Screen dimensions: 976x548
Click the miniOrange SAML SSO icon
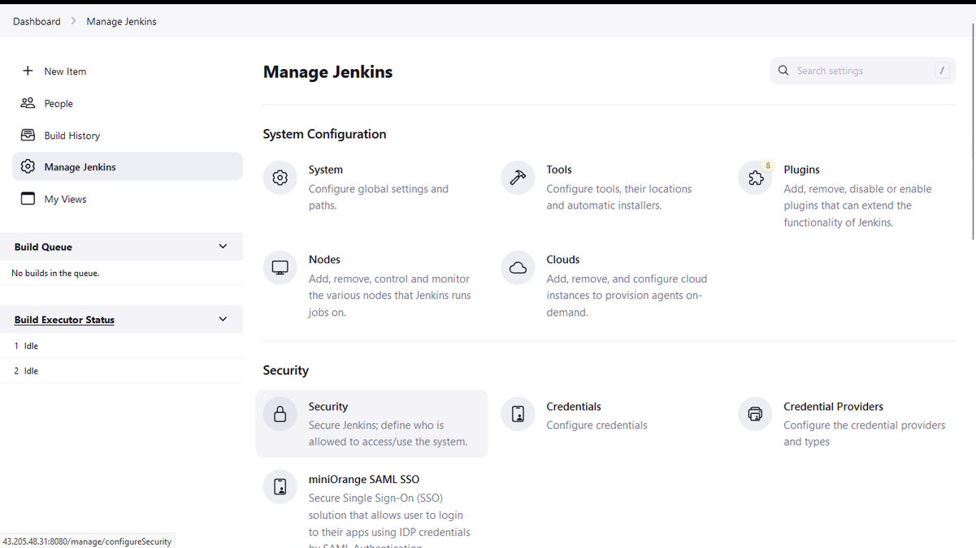pyautogui.click(x=280, y=487)
